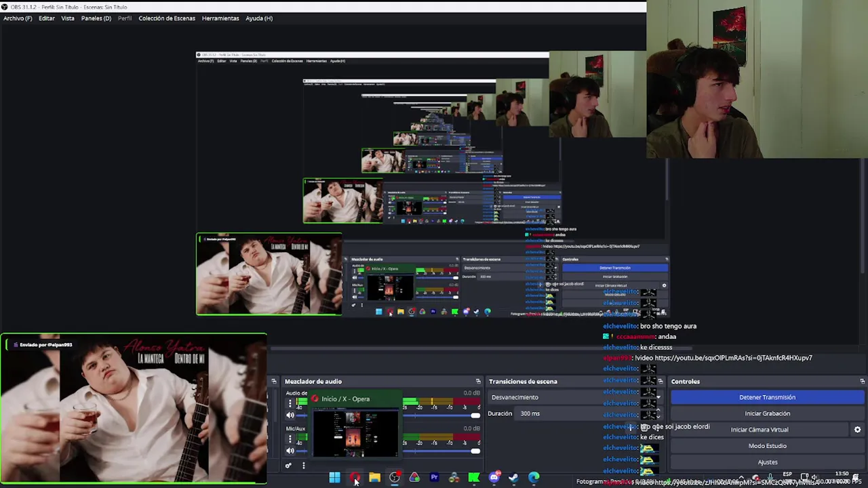868x488 pixels.
Task: Click the youtu.be video link in chat
Action: (x=733, y=358)
